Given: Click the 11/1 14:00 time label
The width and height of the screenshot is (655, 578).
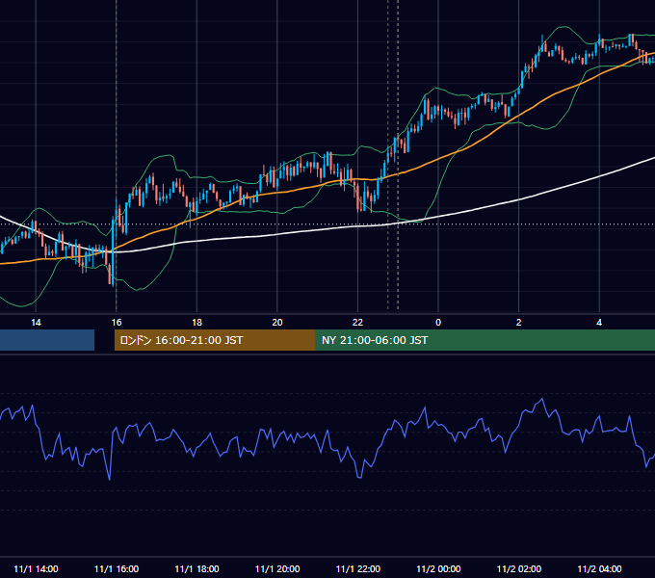Looking at the screenshot, I should tap(36, 568).
